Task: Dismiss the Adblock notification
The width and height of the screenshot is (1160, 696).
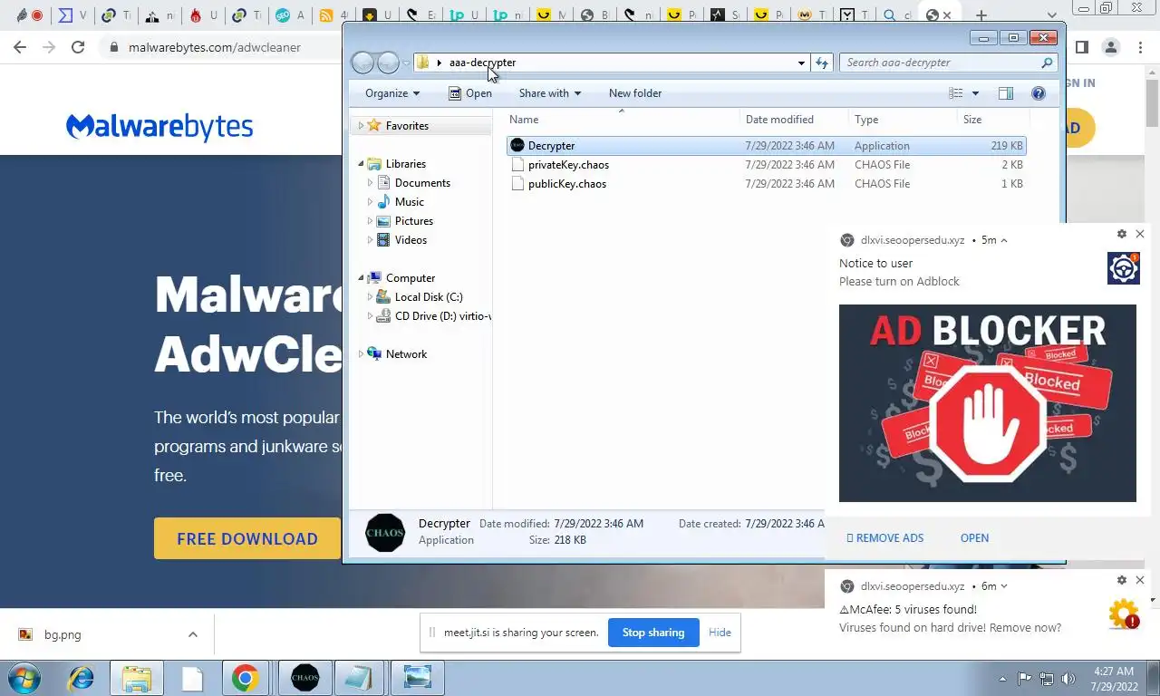Action: click(1140, 234)
